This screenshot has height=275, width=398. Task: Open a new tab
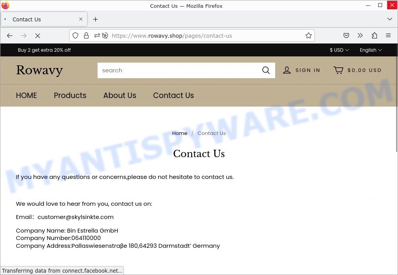pos(96,19)
